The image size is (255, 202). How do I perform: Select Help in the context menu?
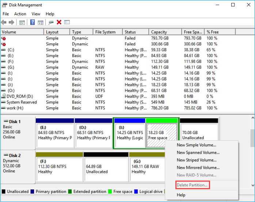(x=181, y=195)
